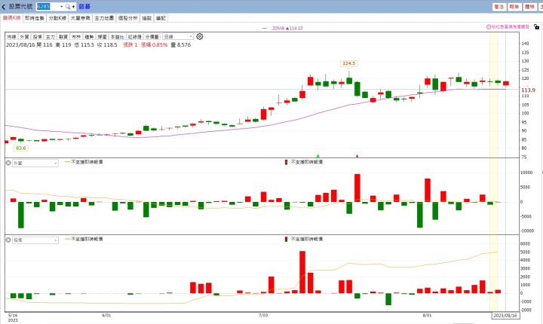The image size is (543, 324).
Task: Click the red-green legend marker in 投信 panel
Action: pyautogui.click(x=286, y=239)
